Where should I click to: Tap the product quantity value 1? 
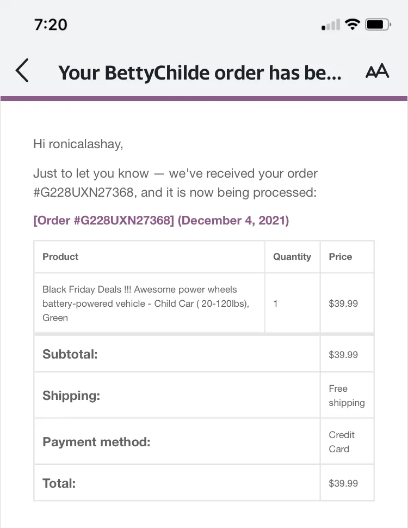pos(275,304)
